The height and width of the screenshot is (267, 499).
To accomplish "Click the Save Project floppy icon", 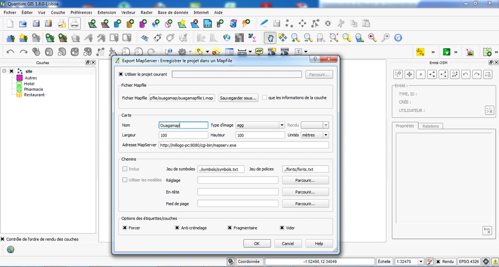I will point(36,23).
